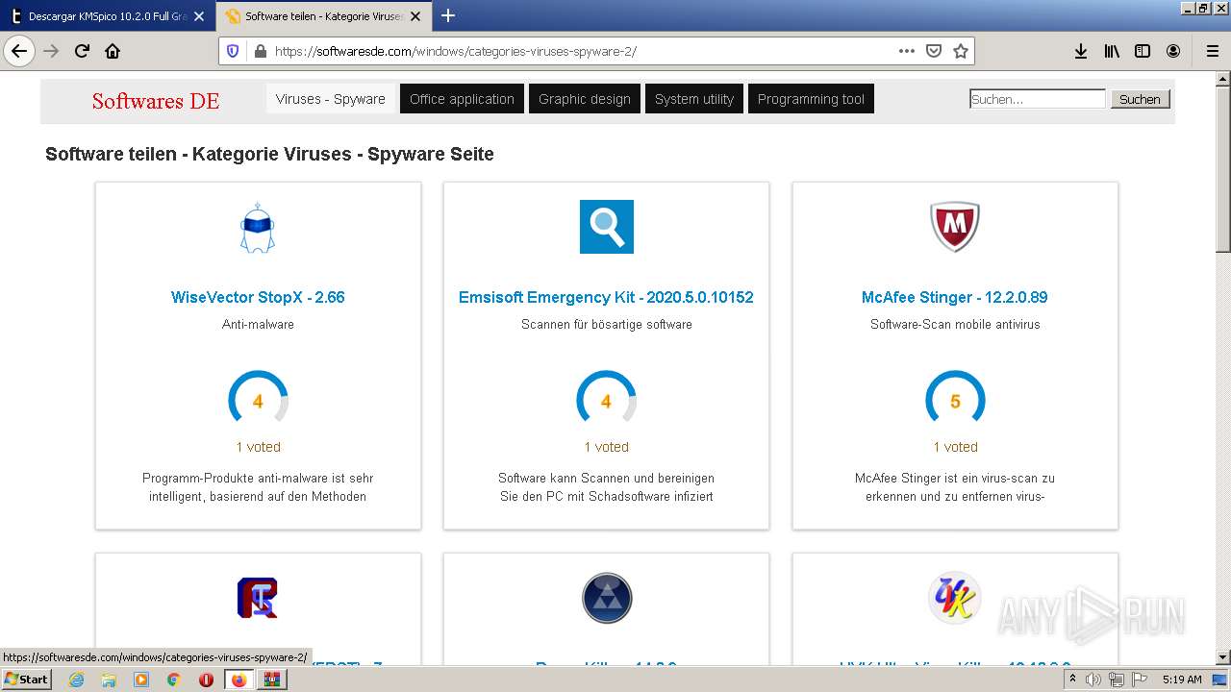Screen dimensions: 1231x692
Task: Show hidden system tray icons
Action: pos(1072,680)
